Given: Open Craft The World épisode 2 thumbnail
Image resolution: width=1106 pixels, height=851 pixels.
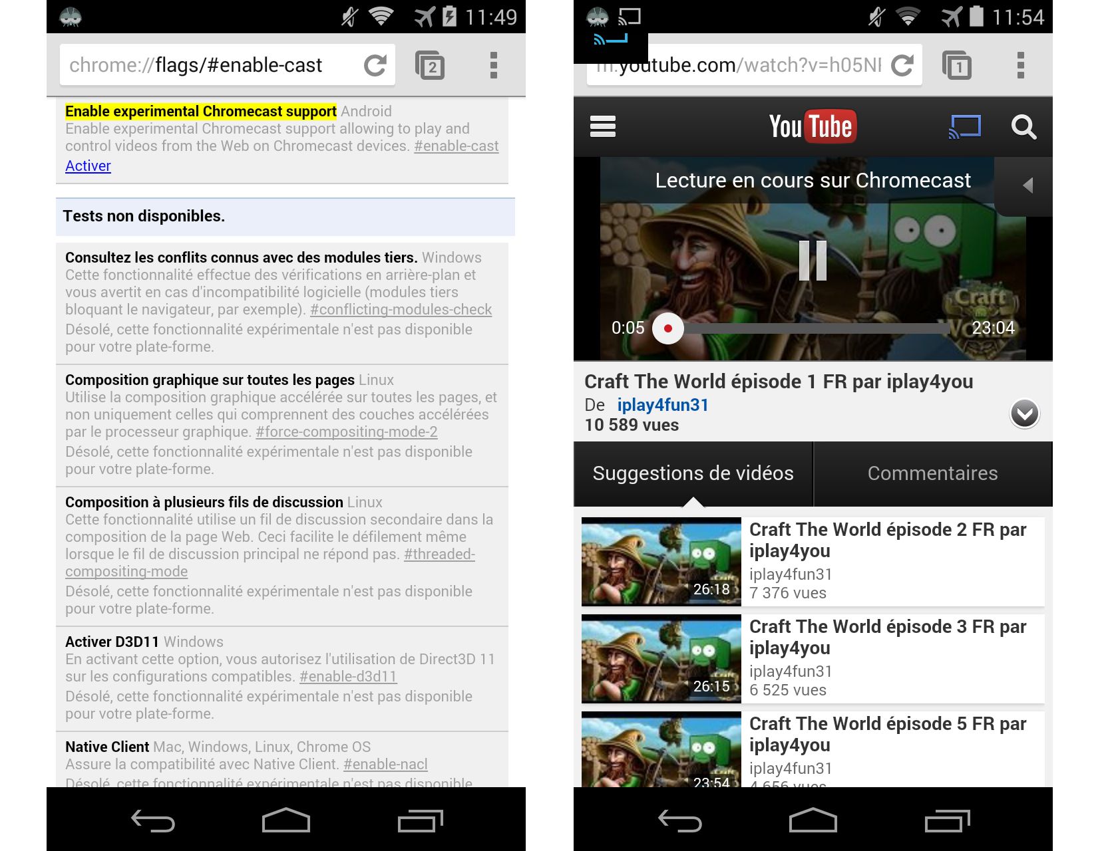Looking at the screenshot, I should [x=661, y=562].
